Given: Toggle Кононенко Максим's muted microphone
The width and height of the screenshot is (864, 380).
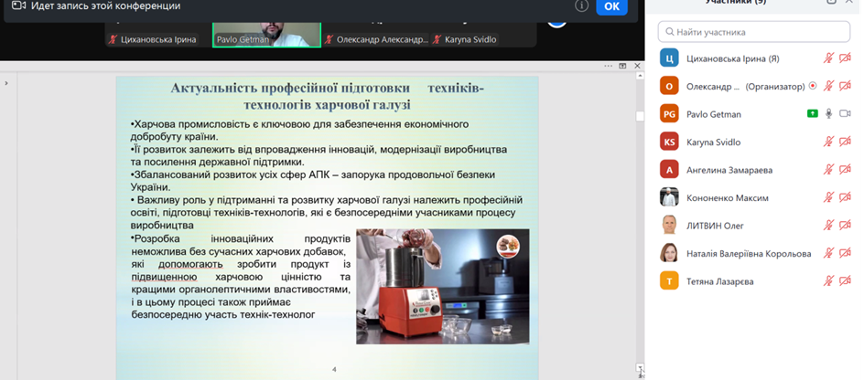Looking at the screenshot, I should [828, 197].
